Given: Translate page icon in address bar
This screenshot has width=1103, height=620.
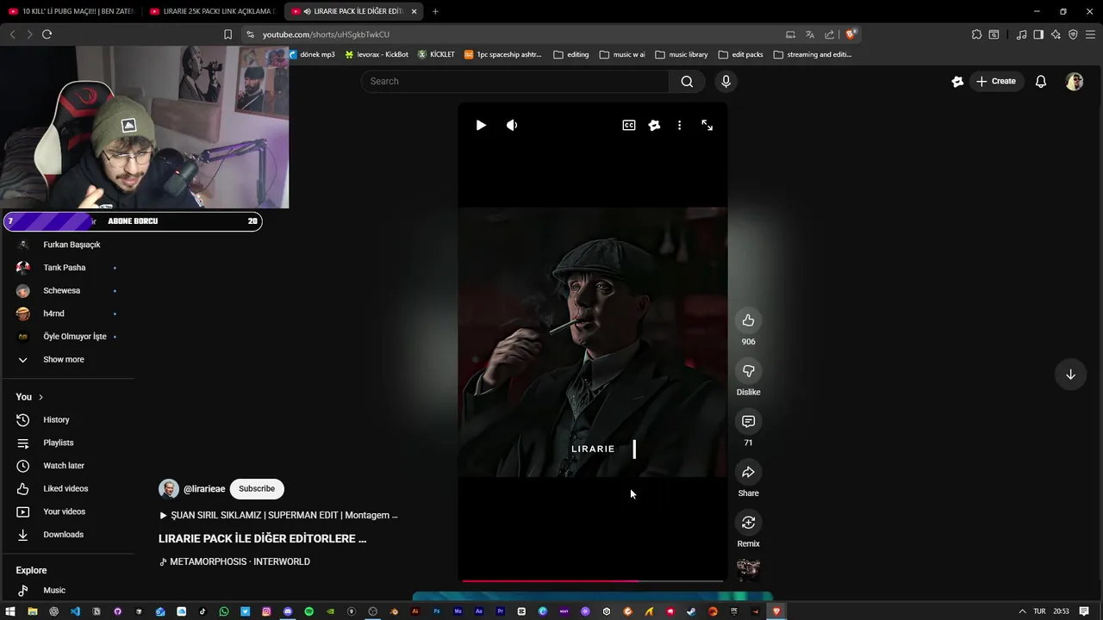Looking at the screenshot, I should coord(810,34).
